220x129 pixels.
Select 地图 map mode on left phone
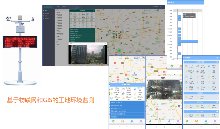136,58
